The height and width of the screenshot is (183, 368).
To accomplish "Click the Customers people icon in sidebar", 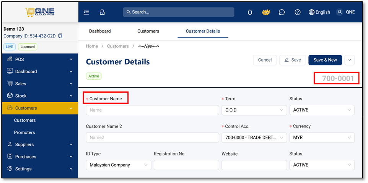I will click(x=10, y=108).
